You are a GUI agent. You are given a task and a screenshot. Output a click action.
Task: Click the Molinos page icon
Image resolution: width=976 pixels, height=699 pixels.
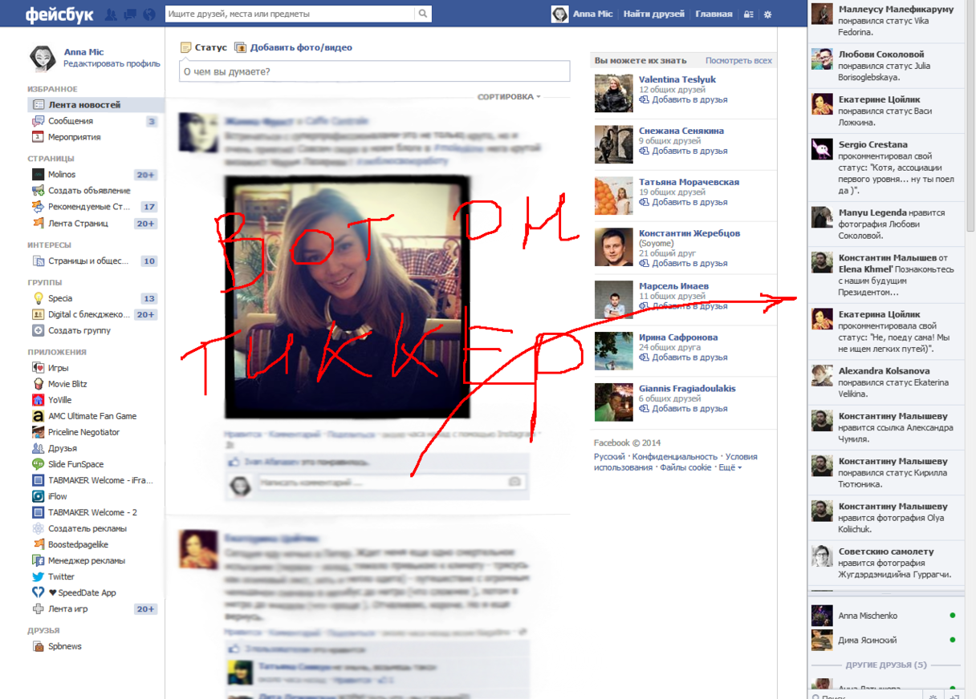click(x=38, y=175)
